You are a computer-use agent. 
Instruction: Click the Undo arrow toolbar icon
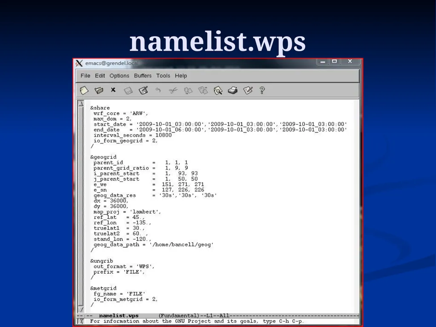[x=158, y=90]
